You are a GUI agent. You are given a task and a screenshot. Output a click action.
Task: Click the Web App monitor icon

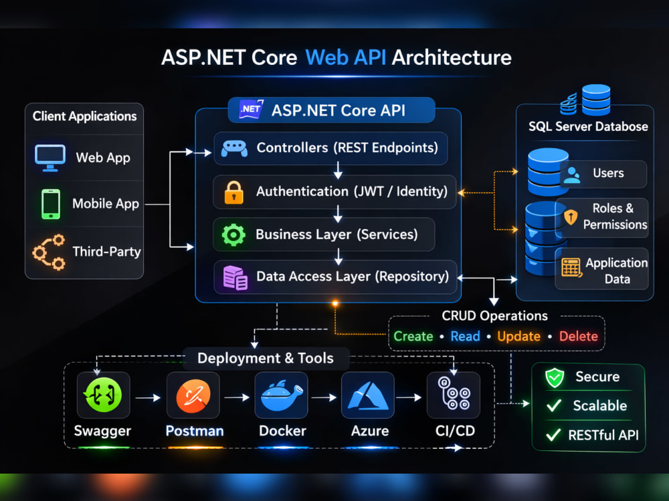[50, 158]
